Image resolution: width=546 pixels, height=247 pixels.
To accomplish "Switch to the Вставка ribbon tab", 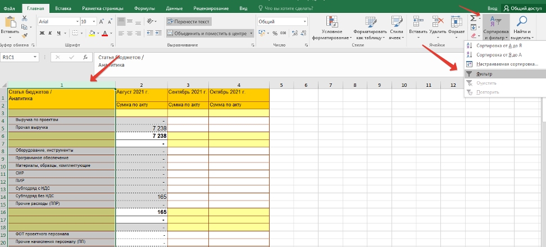I will pos(63,8).
